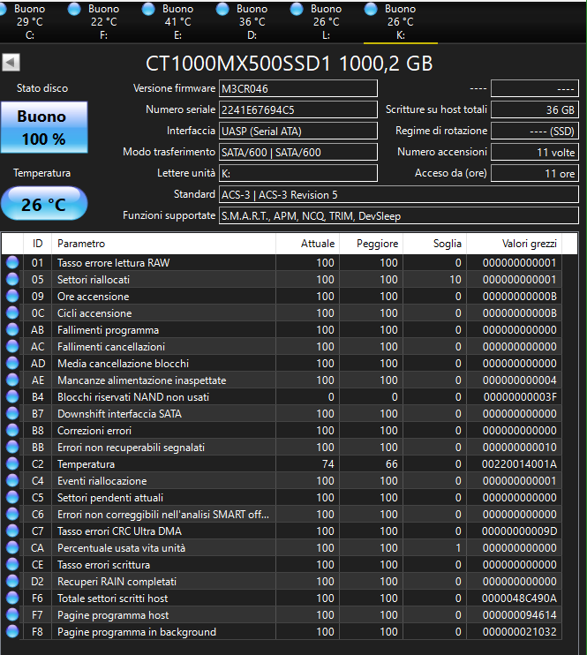Click the 11 ore power-on hours field
The height and width of the screenshot is (655, 587).
(x=535, y=173)
